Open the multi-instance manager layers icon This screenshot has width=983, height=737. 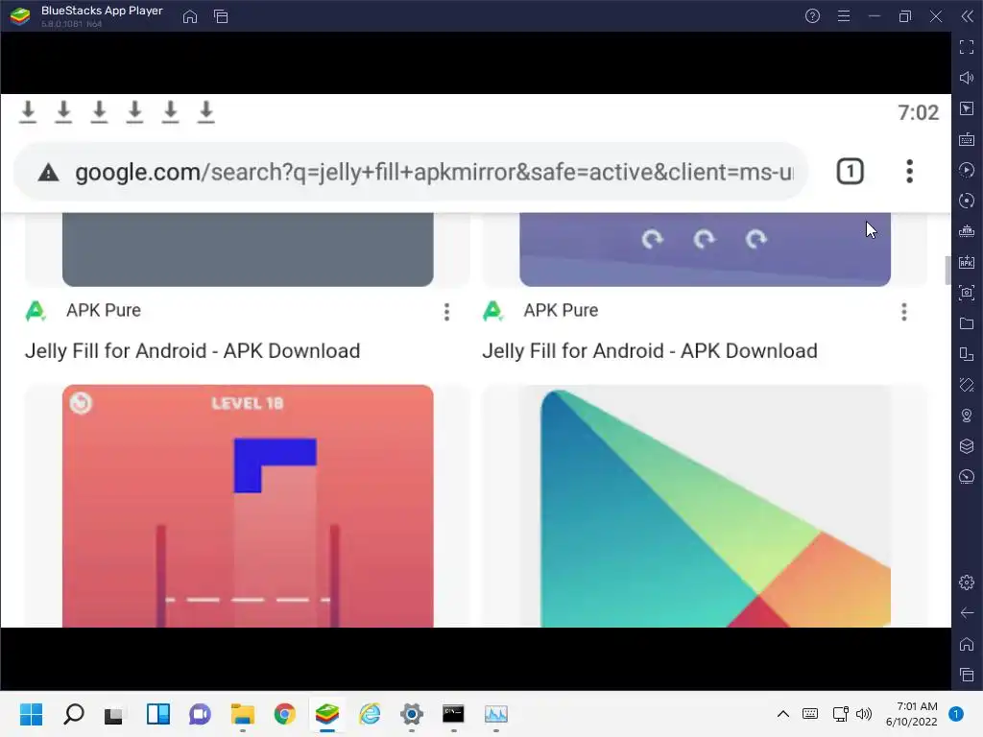(x=967, y=446)
